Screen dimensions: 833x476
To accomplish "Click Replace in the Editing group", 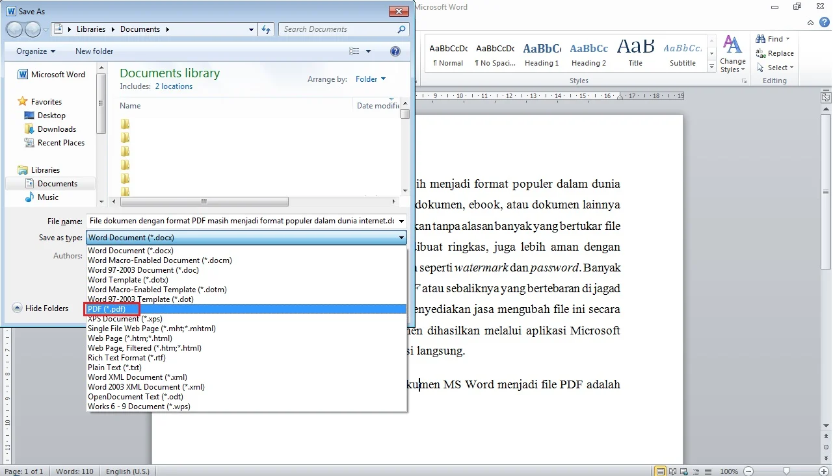I will click(774, 53).
